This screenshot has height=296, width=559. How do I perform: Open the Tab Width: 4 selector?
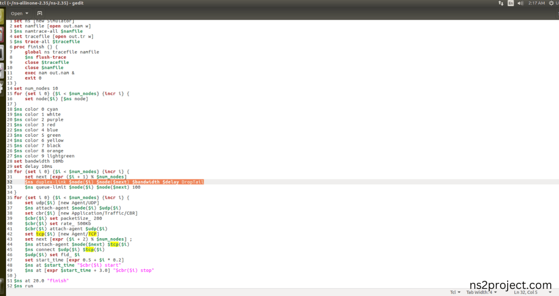click(481, 292)
